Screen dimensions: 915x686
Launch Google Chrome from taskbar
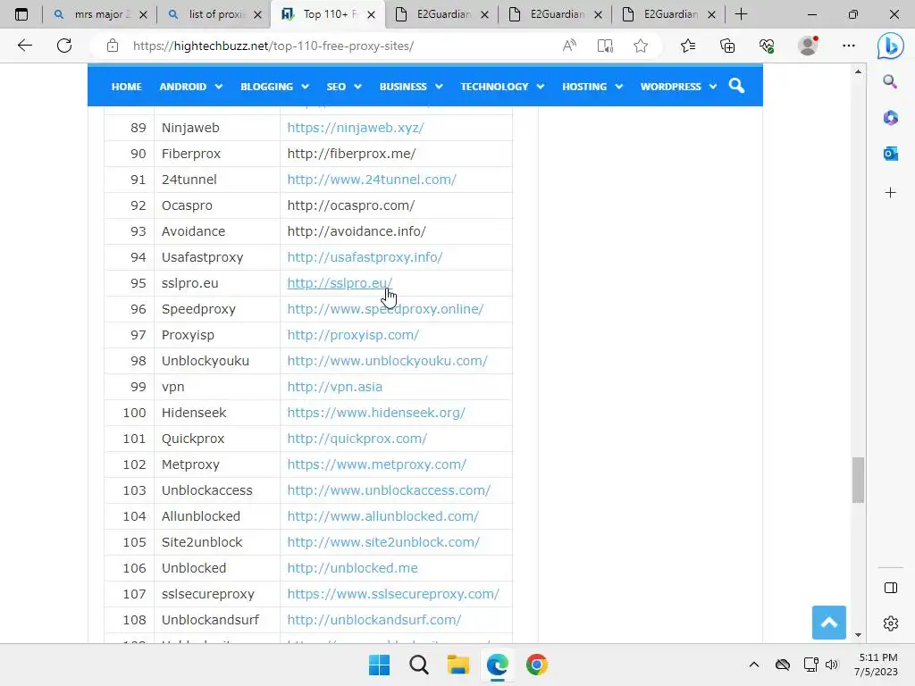coord(537,665)
